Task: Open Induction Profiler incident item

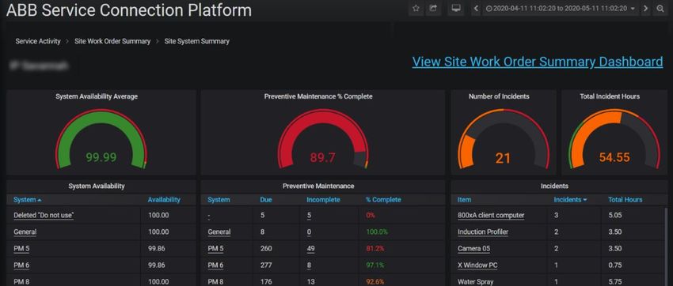Action: 483,232
